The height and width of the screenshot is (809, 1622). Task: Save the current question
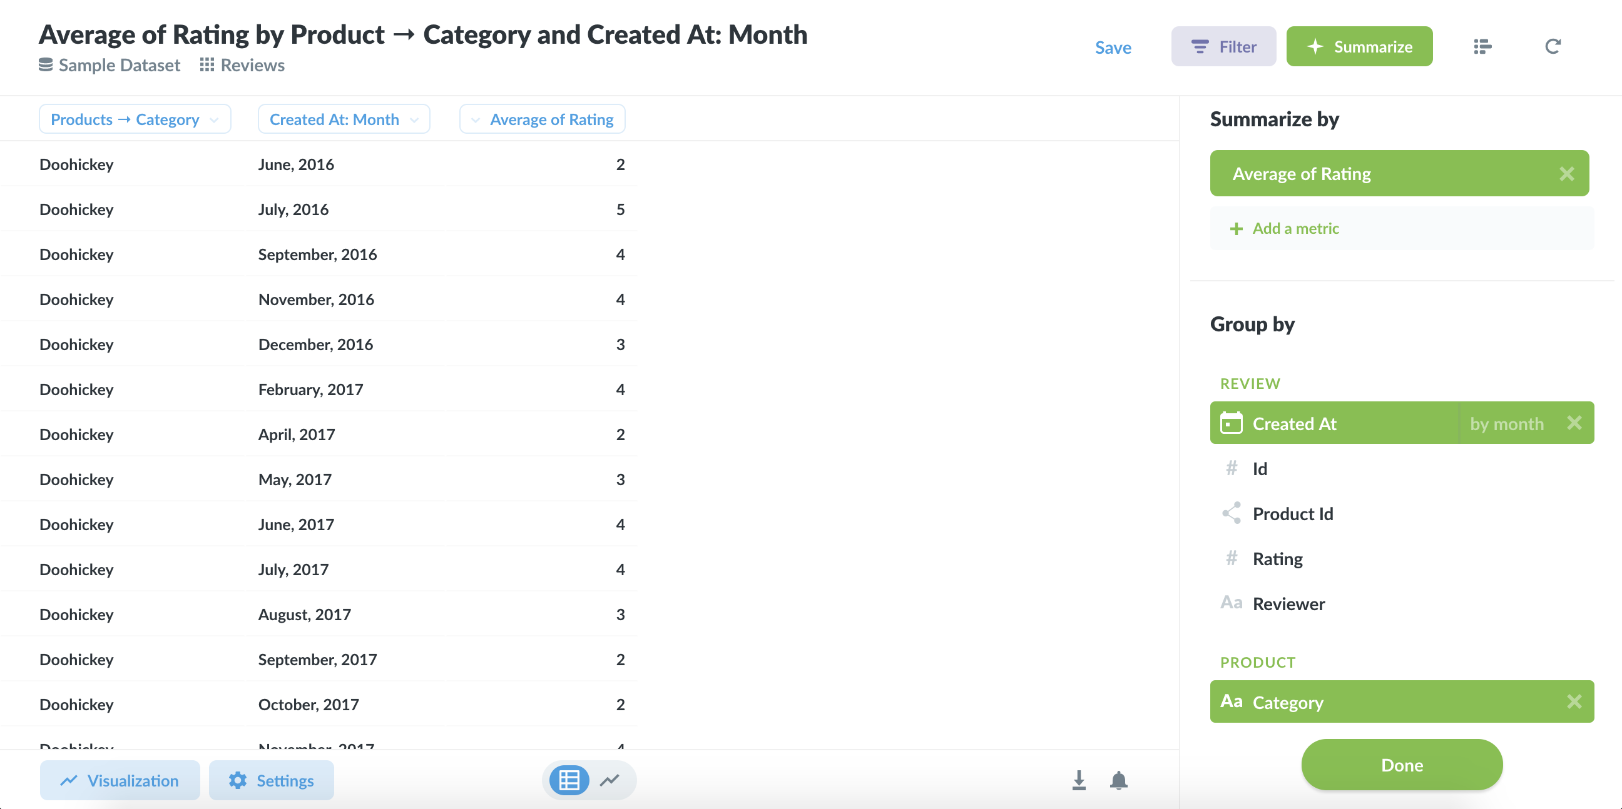click(x=1113, y=47)
